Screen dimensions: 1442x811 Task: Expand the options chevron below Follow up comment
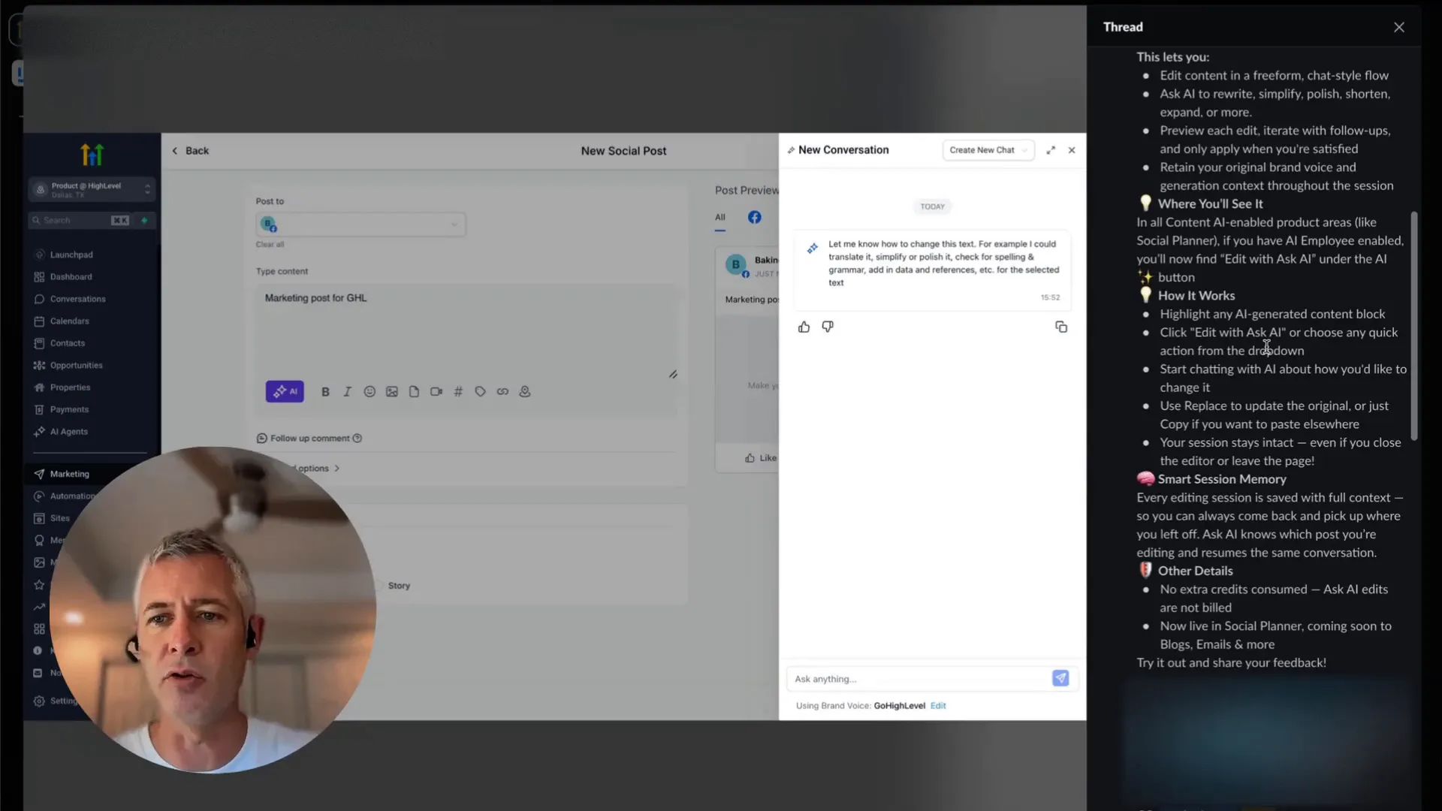coord(336,469)
